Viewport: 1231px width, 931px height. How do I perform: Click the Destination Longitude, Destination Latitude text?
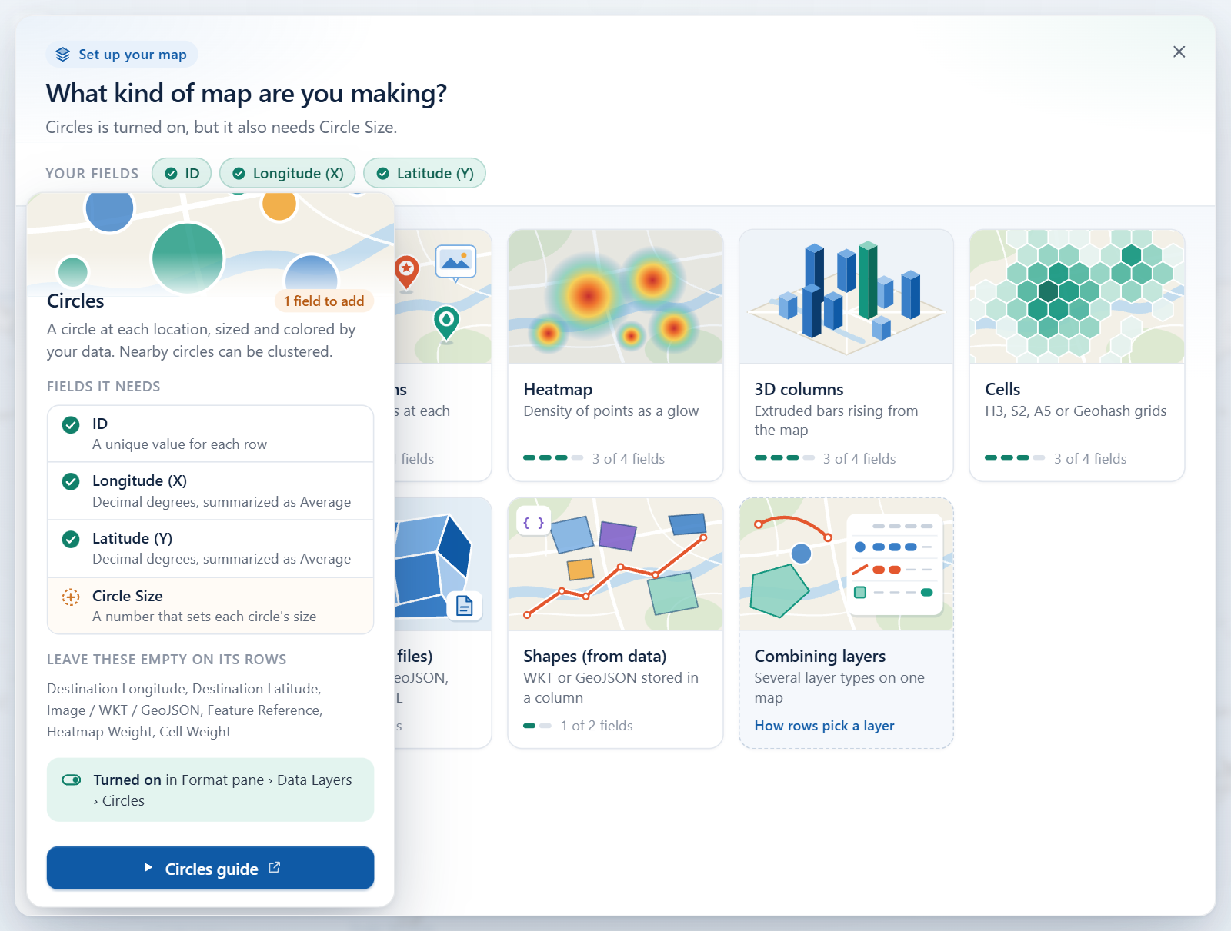184,689
